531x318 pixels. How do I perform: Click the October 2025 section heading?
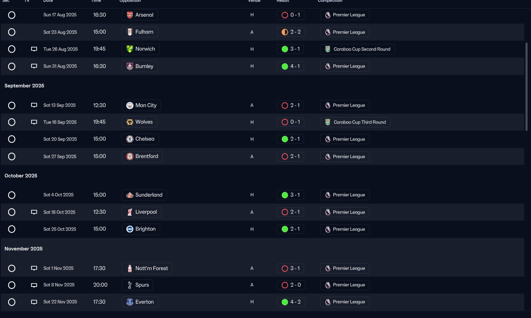[21, 176]
